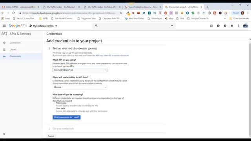
Task: Switch to the Gmail Inbox tab
Action: (20, 7)
